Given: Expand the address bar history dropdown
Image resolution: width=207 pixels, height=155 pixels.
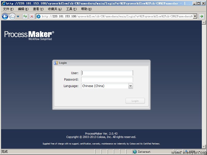Looking at the screenshot, I should (195, 16).
